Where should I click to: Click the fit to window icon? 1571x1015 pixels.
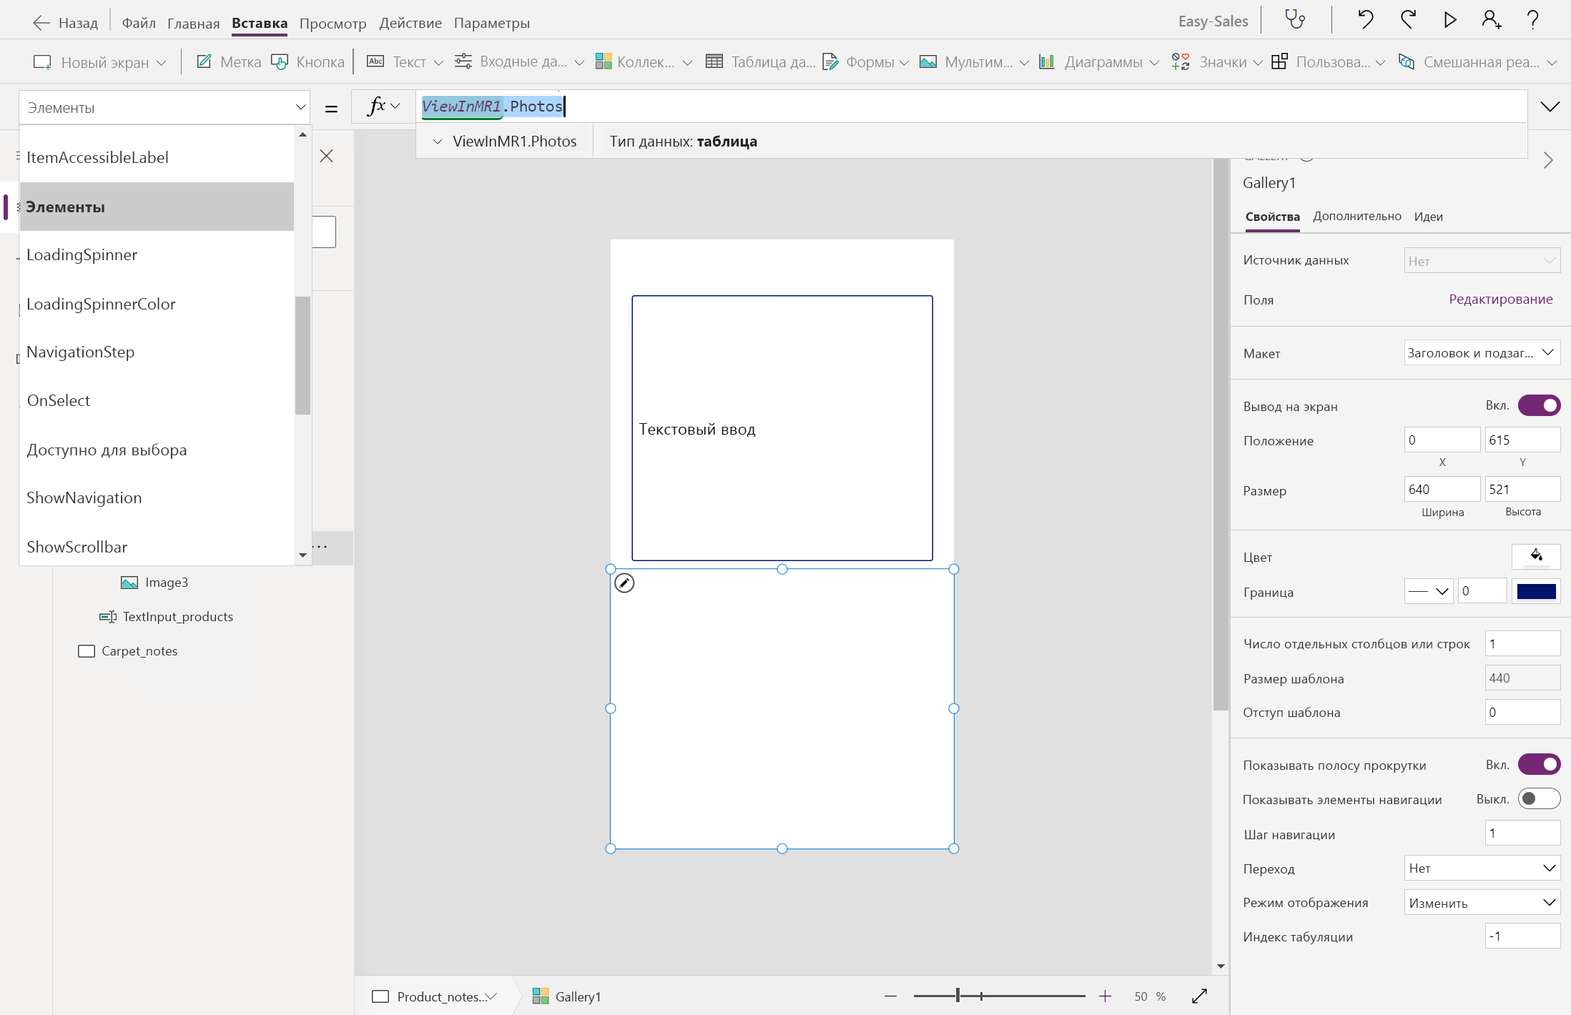[1199, 996]
